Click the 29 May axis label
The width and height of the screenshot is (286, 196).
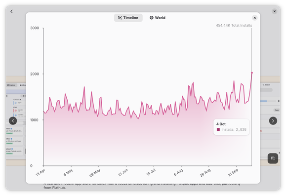point(95,173)
